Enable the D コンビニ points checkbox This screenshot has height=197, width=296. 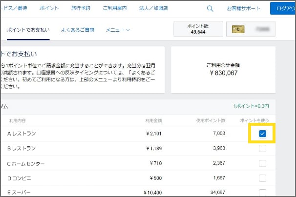point(262,177)
